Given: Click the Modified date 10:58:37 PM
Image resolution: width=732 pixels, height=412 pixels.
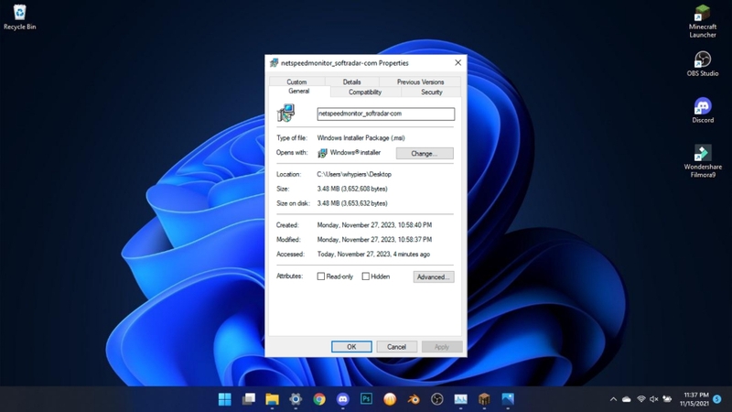Looking at the screenshot, I should point(374,240).
